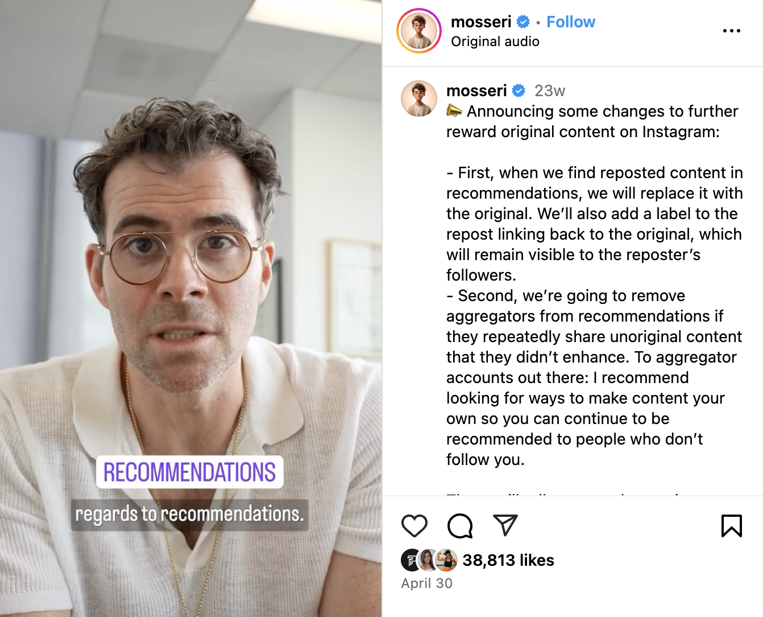The height and width of the screenshot is (617, 763).
Task: Open comments with speech bubble icon
Action: [460, 525]
